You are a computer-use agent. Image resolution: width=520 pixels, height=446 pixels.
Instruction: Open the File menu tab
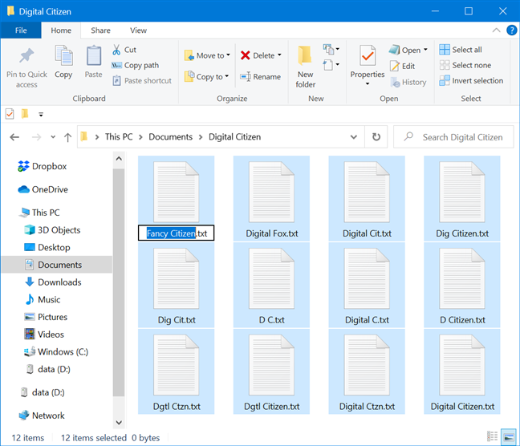click(21, 30)
